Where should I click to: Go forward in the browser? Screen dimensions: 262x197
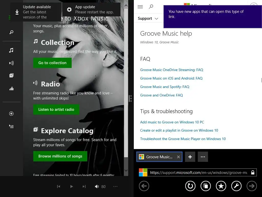coord(252,186)
